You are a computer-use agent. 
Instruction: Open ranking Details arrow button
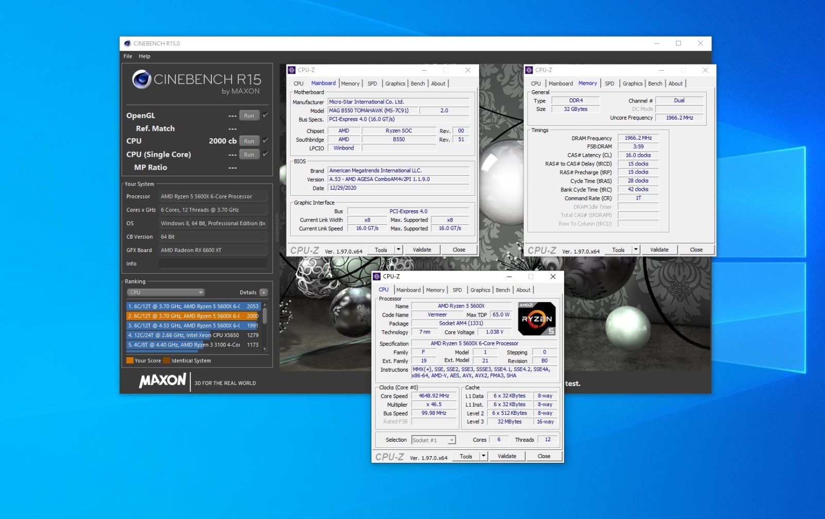pyautogui.click(x=263, y=292)
